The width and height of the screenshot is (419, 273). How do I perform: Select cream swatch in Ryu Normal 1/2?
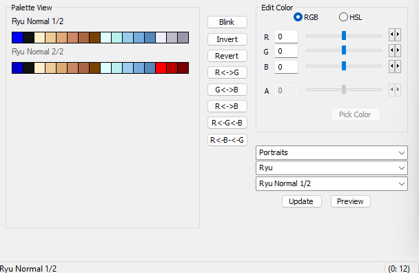tap(39, 37)
